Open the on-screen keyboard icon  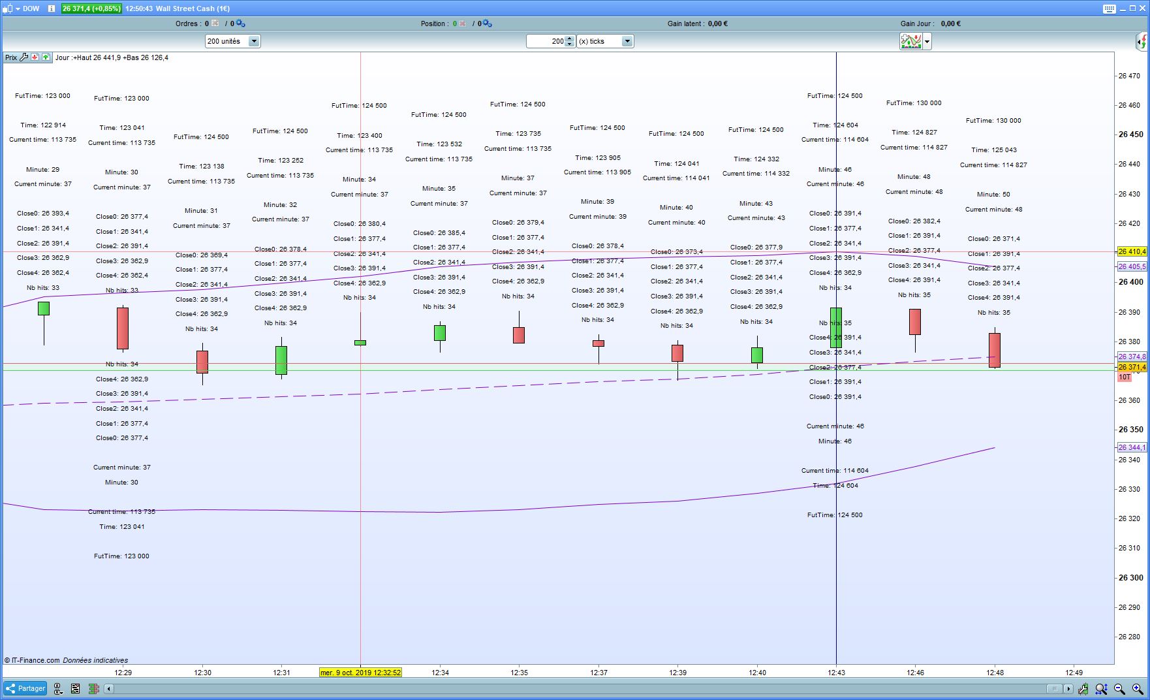pyautogui.click(x=1110, y=8)
